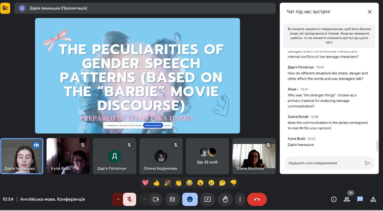
Task: Click sender name 'Anya' in chat
Action: coord(292,89)
